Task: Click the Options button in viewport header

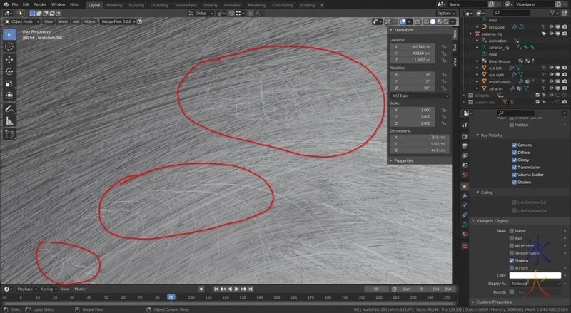Action: [445, 13]
